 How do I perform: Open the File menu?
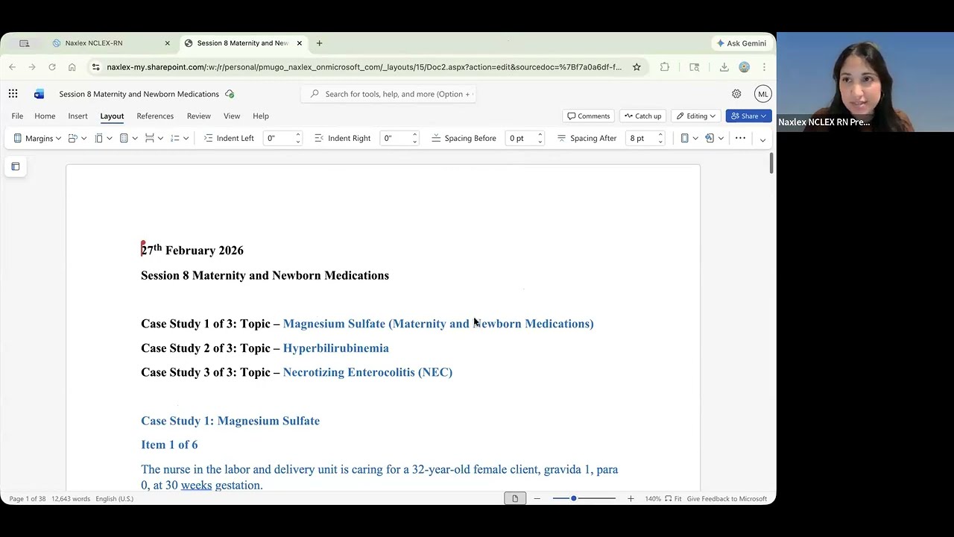tap(17, 116)
